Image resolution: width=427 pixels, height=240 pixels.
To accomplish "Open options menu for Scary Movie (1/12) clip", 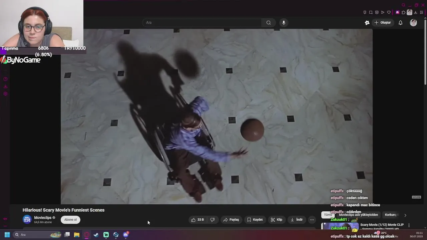I will 409,225.
